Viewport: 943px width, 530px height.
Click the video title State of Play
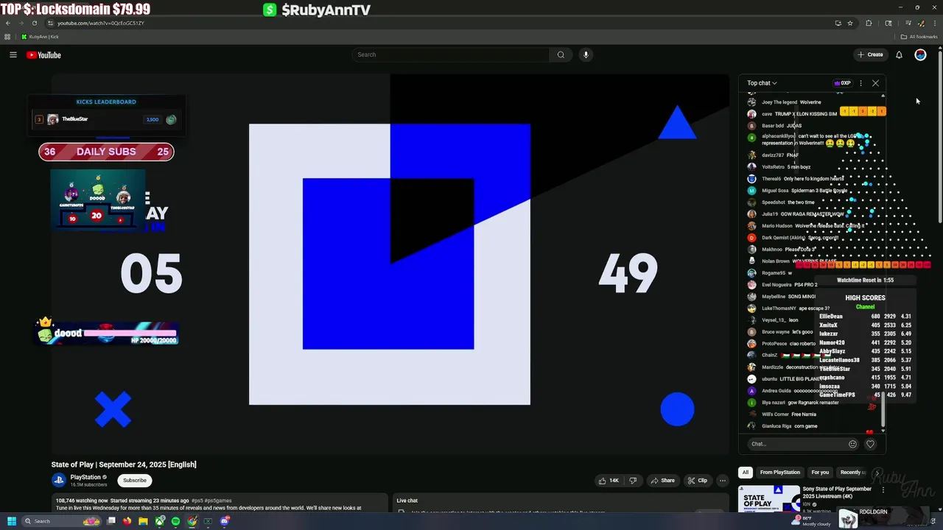[x=124, y=464]
